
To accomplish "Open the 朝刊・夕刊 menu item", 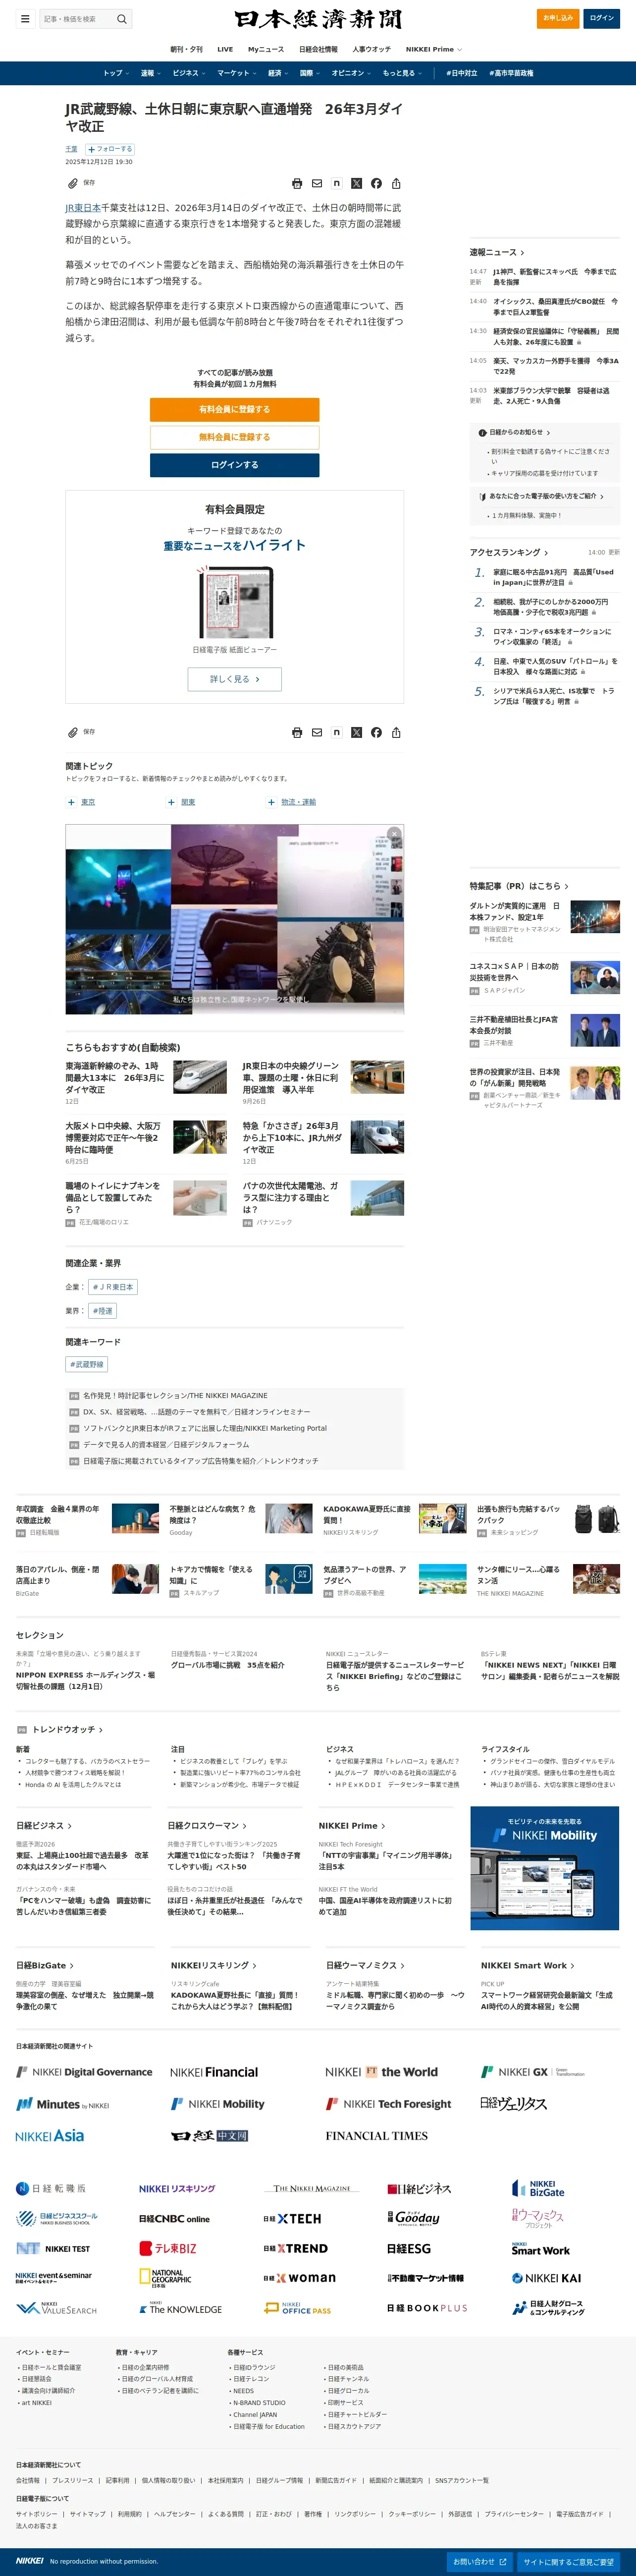I will point(186,49).
